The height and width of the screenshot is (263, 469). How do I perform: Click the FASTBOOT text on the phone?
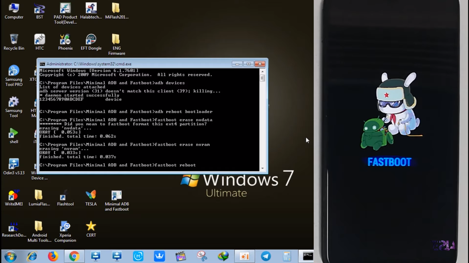389,162
